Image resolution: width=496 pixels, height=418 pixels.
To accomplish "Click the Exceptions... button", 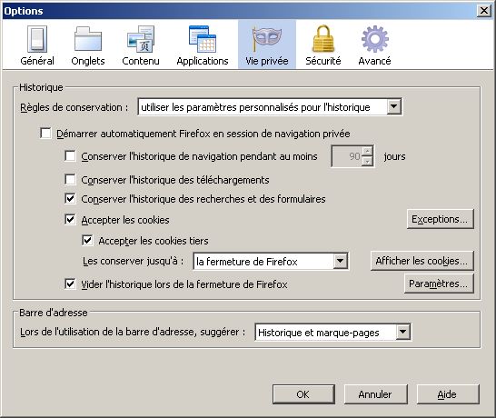I will tap(440, 219).
